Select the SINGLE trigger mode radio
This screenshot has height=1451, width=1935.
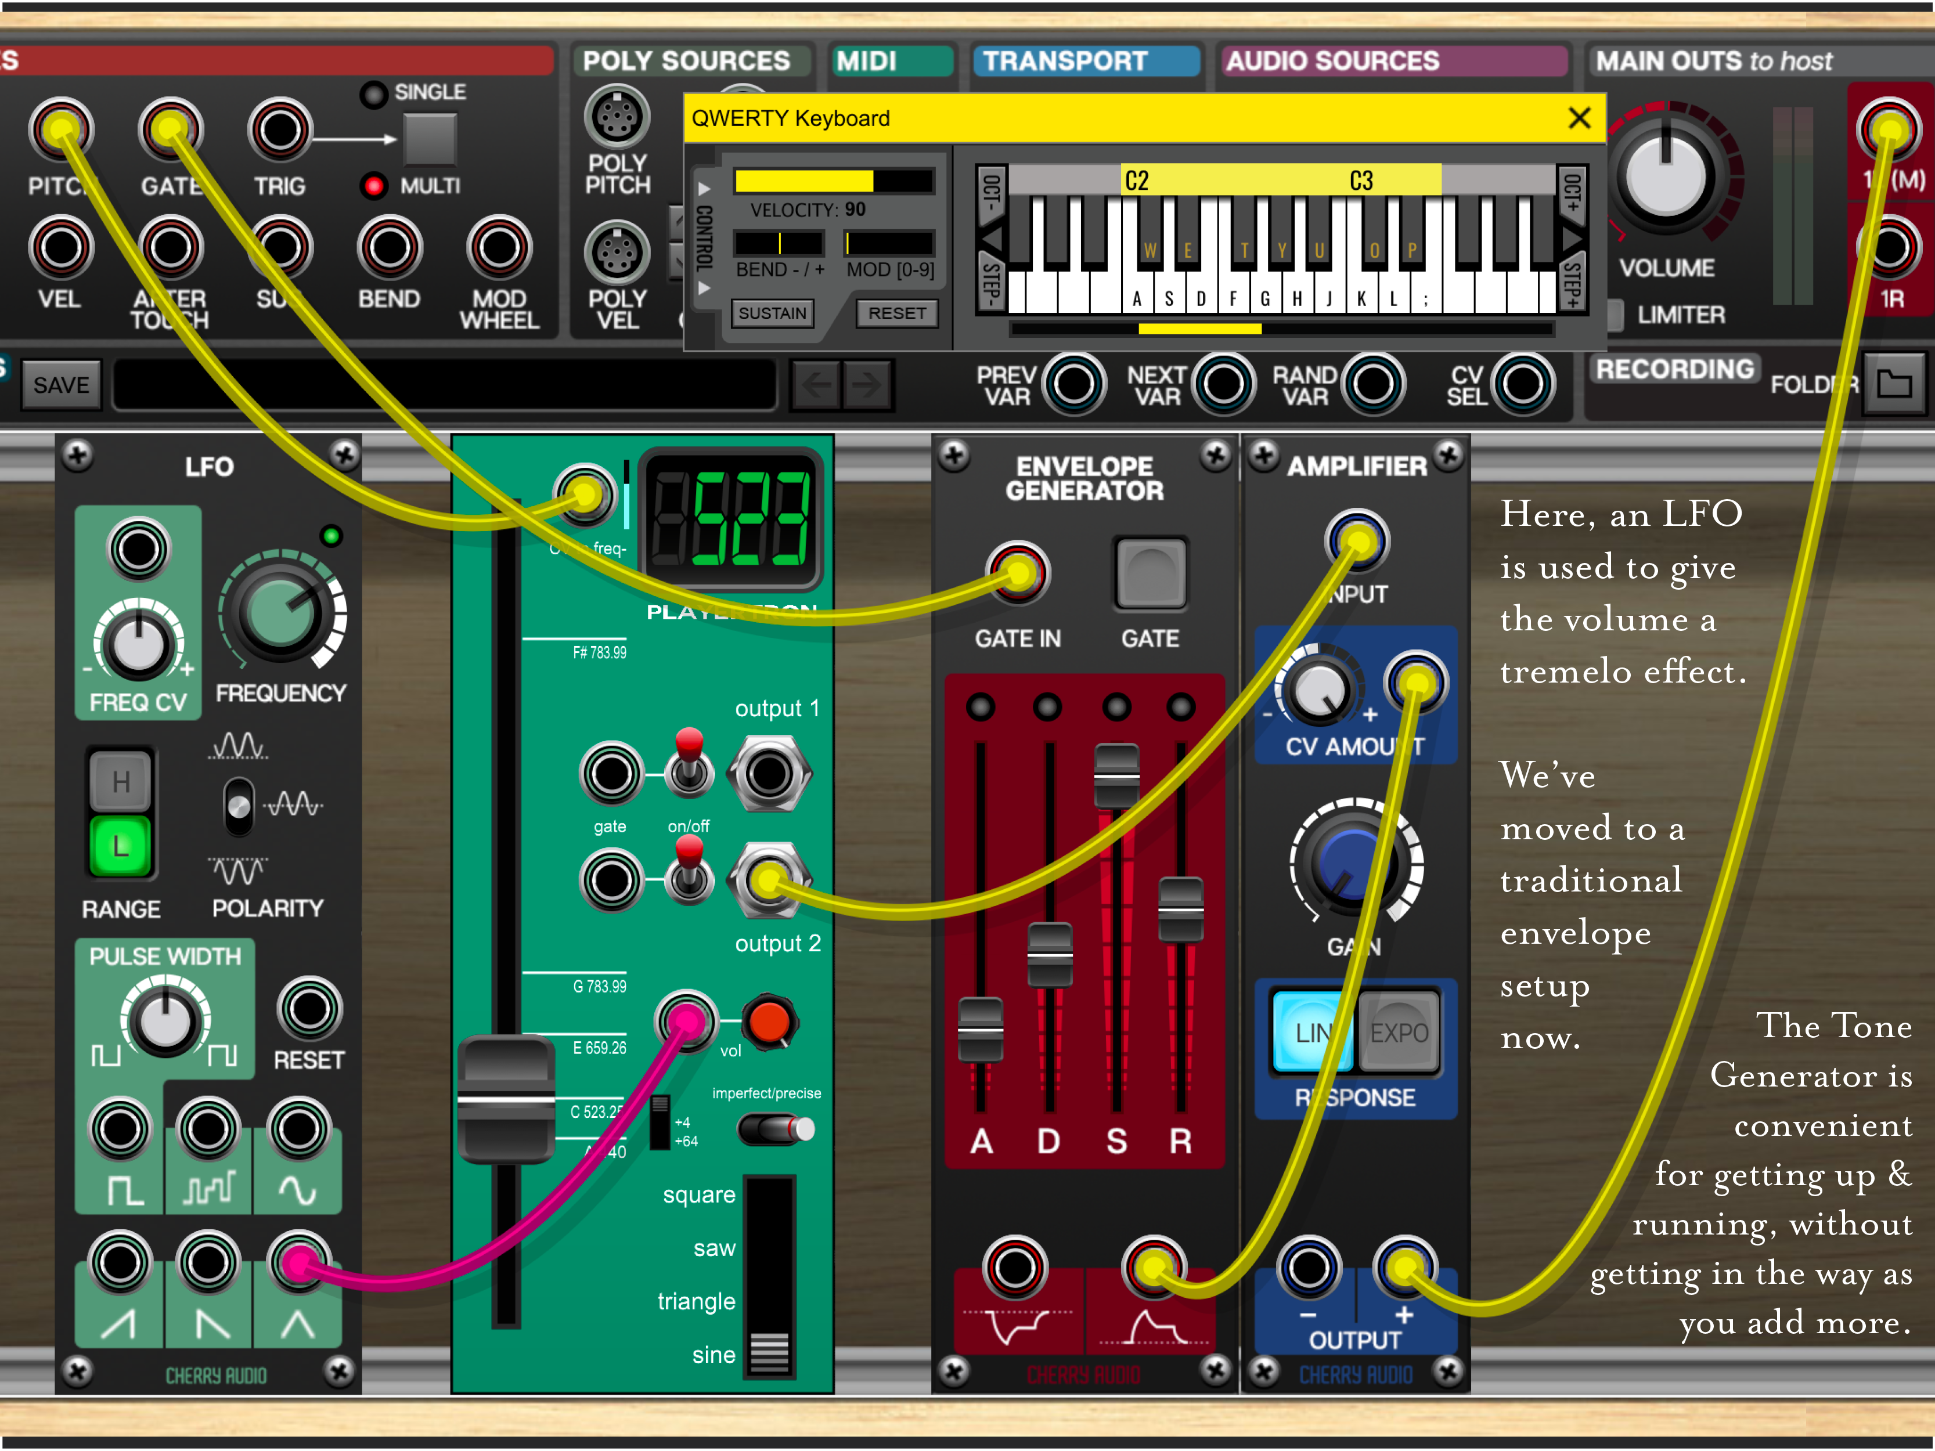[x=374, y=93]
